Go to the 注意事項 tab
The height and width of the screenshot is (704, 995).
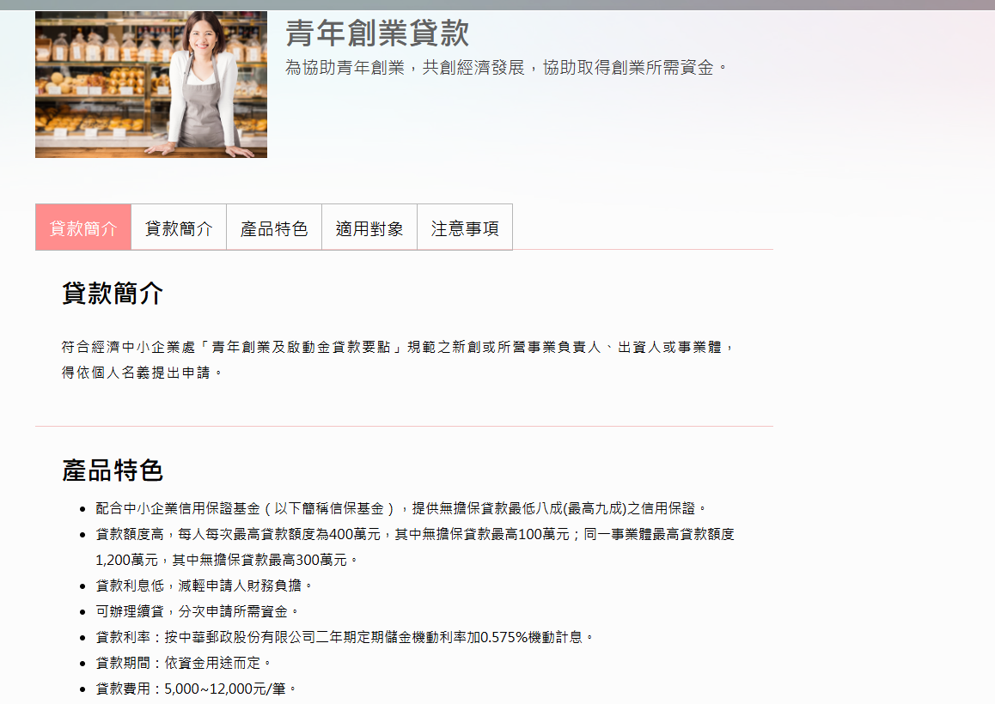pyautogui.click(x=465, y=227)
